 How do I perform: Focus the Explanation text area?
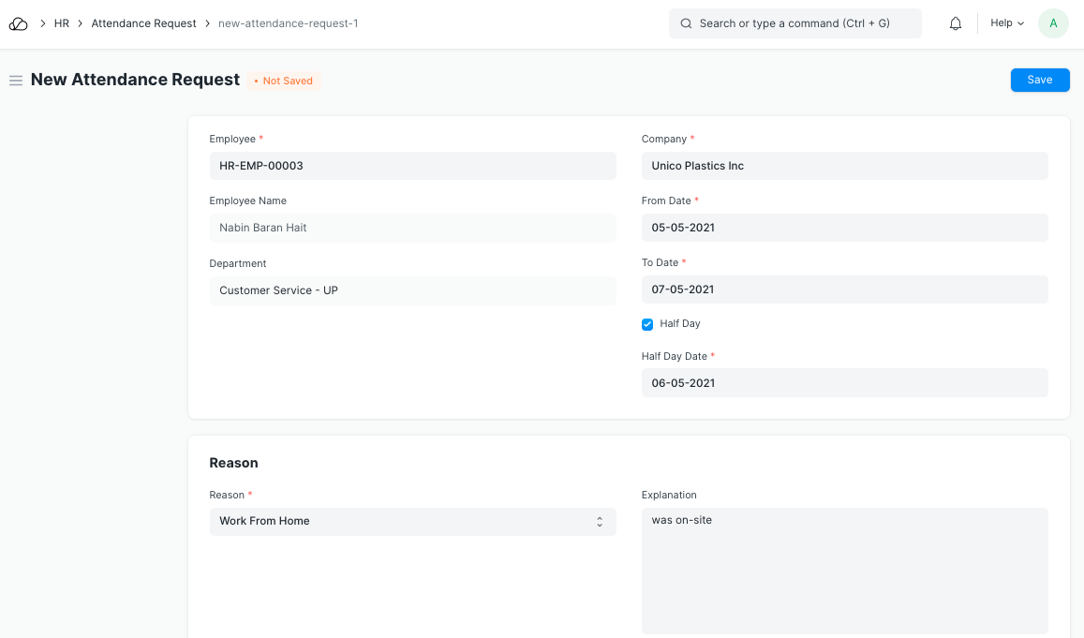point(844,571)
